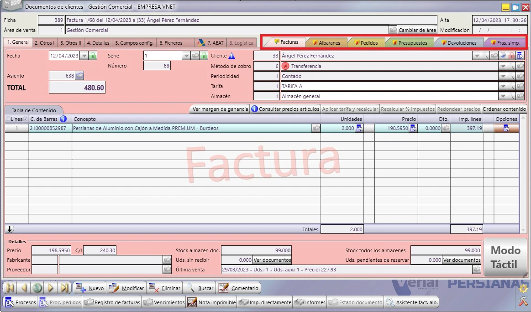
Task: Toggle the red lock icon beside Cliente
Action: (512, 56)
